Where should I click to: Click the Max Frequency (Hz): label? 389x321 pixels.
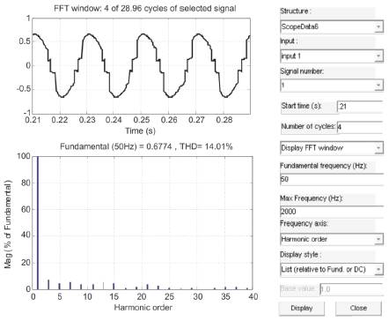click(x=312, y=198)
